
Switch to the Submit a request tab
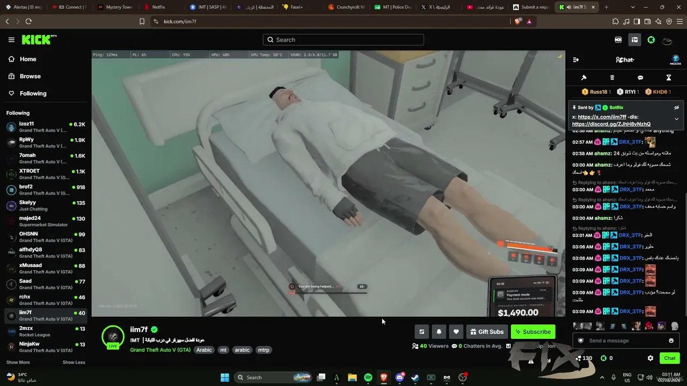click(530, 7)
